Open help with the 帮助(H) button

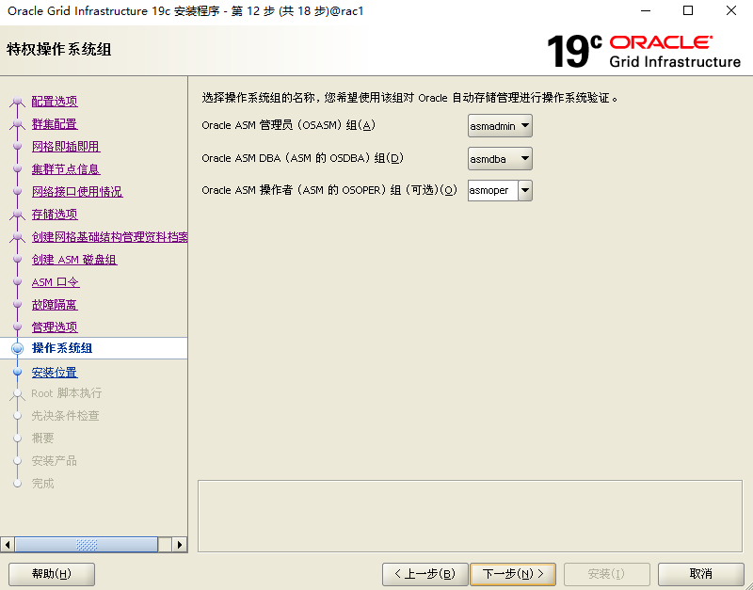pos(52,574)
